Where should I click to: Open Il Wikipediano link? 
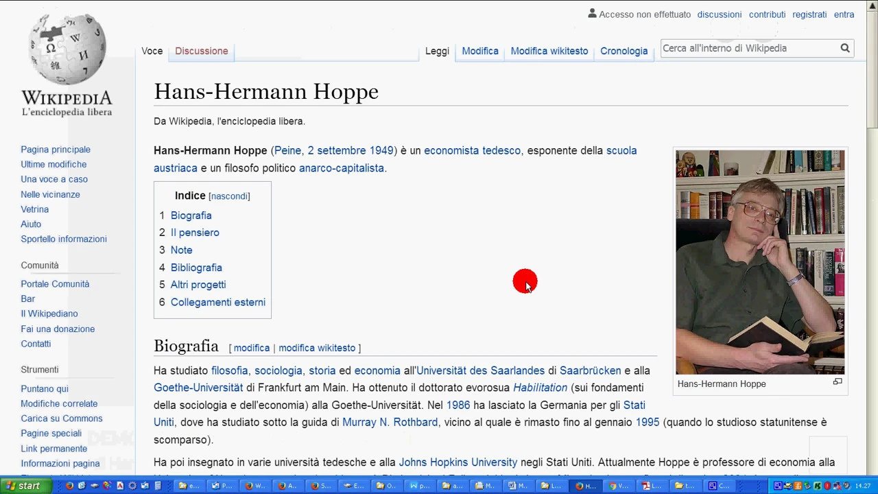coord(49,314)
